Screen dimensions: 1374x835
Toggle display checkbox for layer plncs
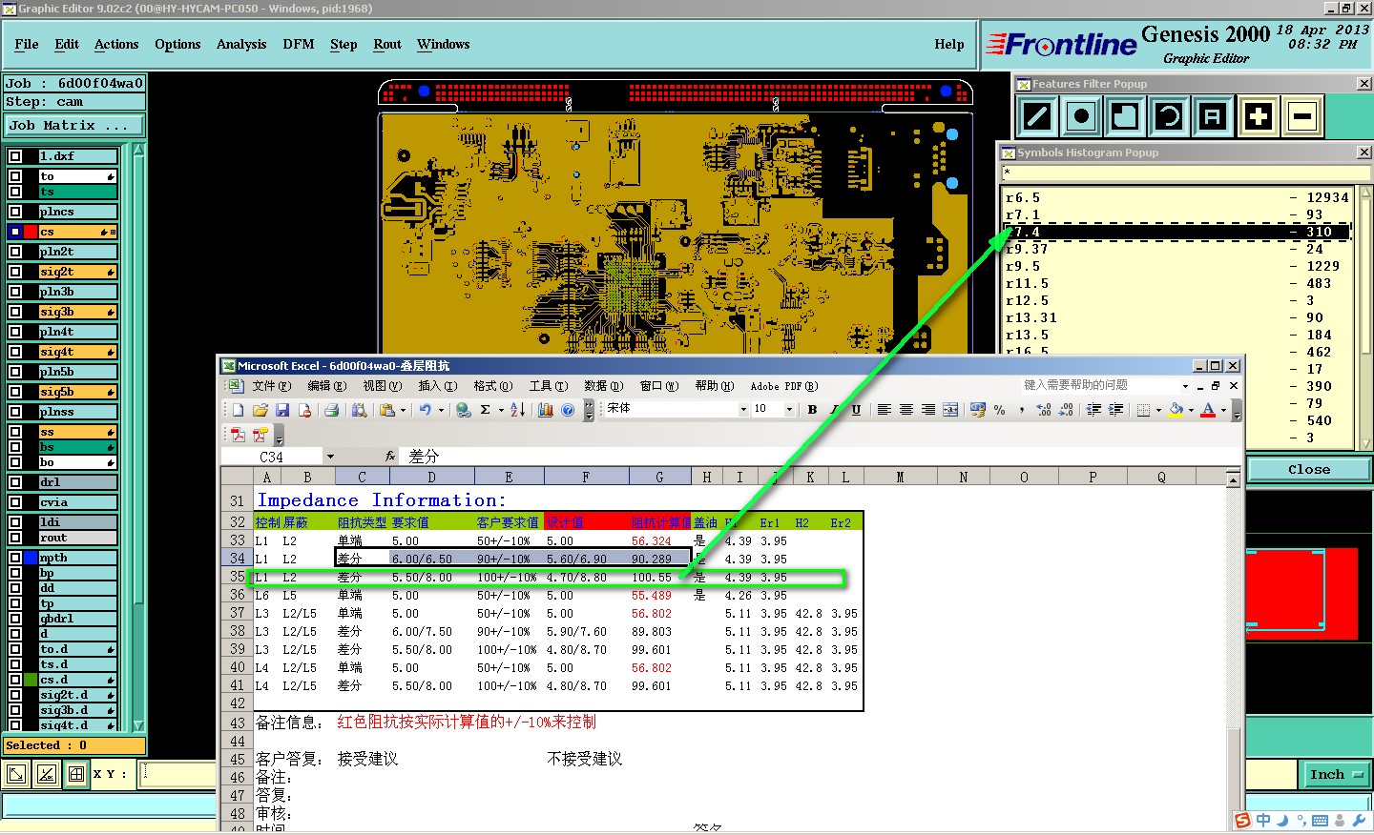click(15, 212)
